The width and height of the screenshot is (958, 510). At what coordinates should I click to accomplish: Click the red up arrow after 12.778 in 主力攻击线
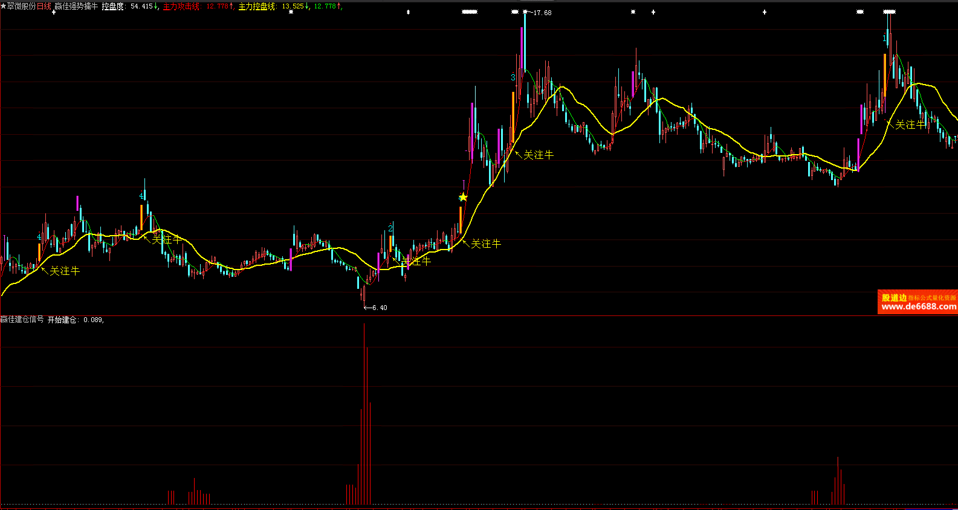232,6
